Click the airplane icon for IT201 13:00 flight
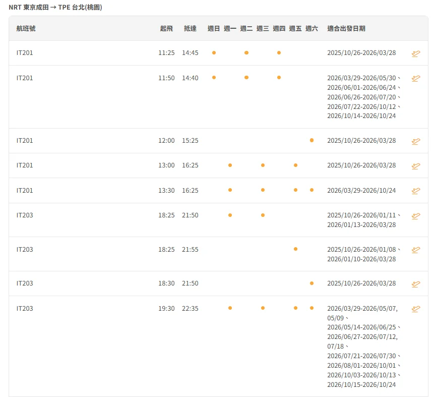The image size is (436, 397). click(x=416, y=166)
